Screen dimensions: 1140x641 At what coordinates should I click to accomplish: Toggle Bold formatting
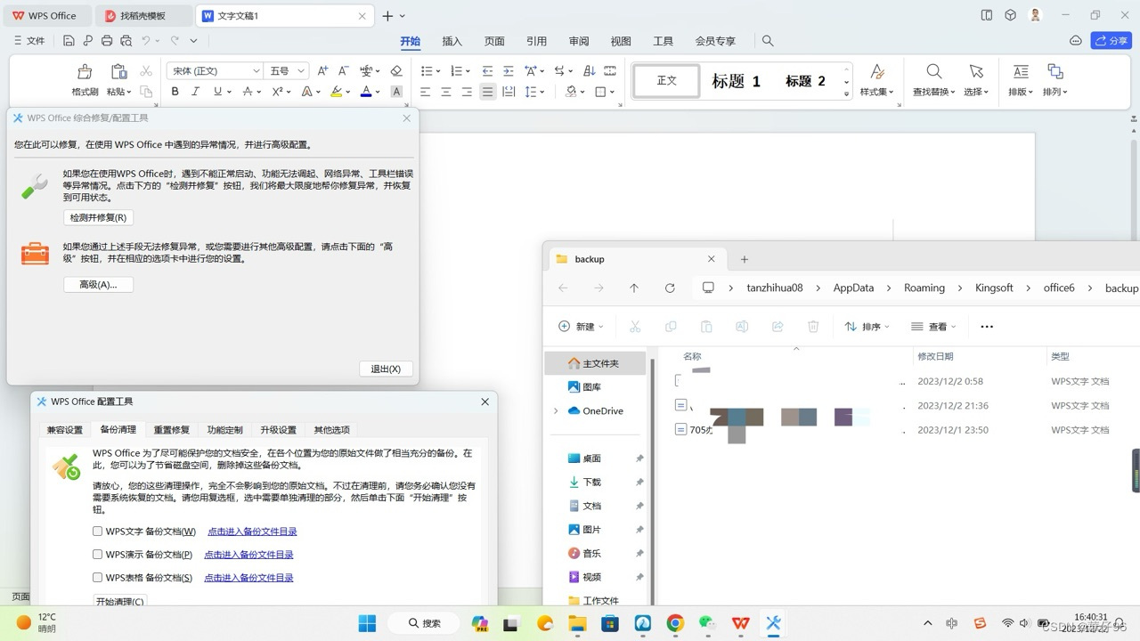175,92
